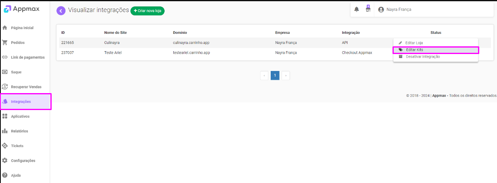The image size is (497, 183).
Task: Click the previous page pagination arrow
Action: tap(265, 75)
